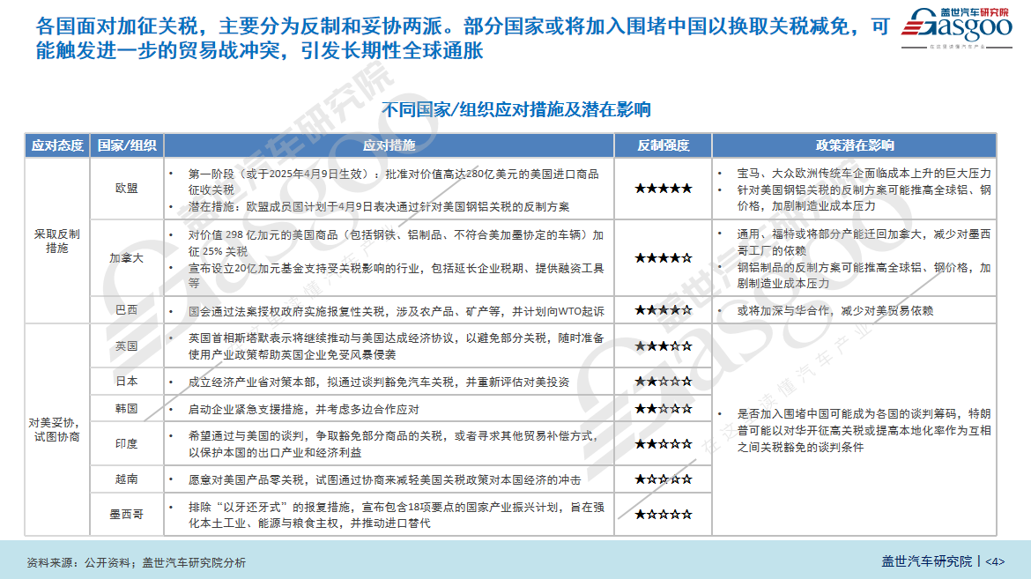
Task: Select the 政策潜在影响 column header
Action: coord(854,145)
